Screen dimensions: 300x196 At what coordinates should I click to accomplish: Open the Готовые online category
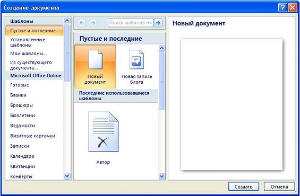[20, 85]
